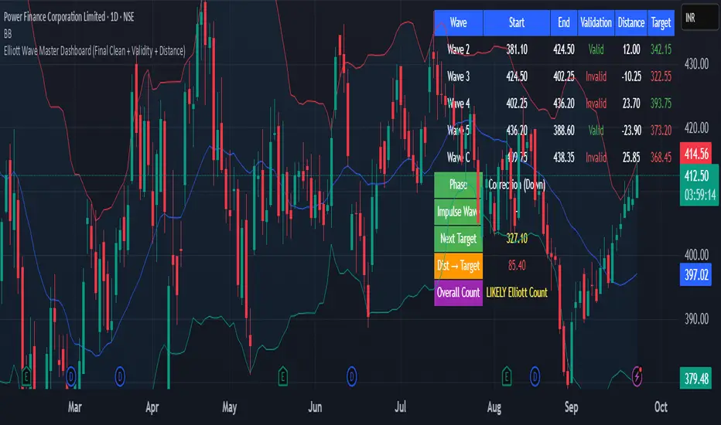Click Wave 2 start value 381.10

pyautogui.click(x=517, y=49)
